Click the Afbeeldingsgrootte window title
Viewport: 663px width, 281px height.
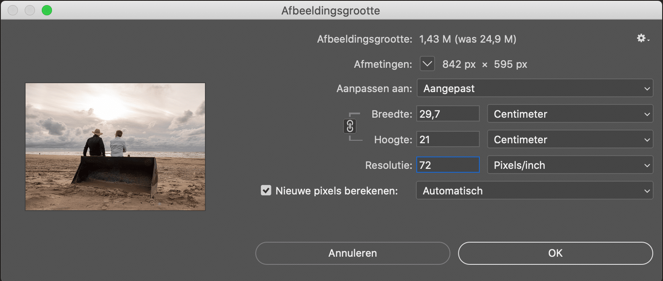[331, 11]
